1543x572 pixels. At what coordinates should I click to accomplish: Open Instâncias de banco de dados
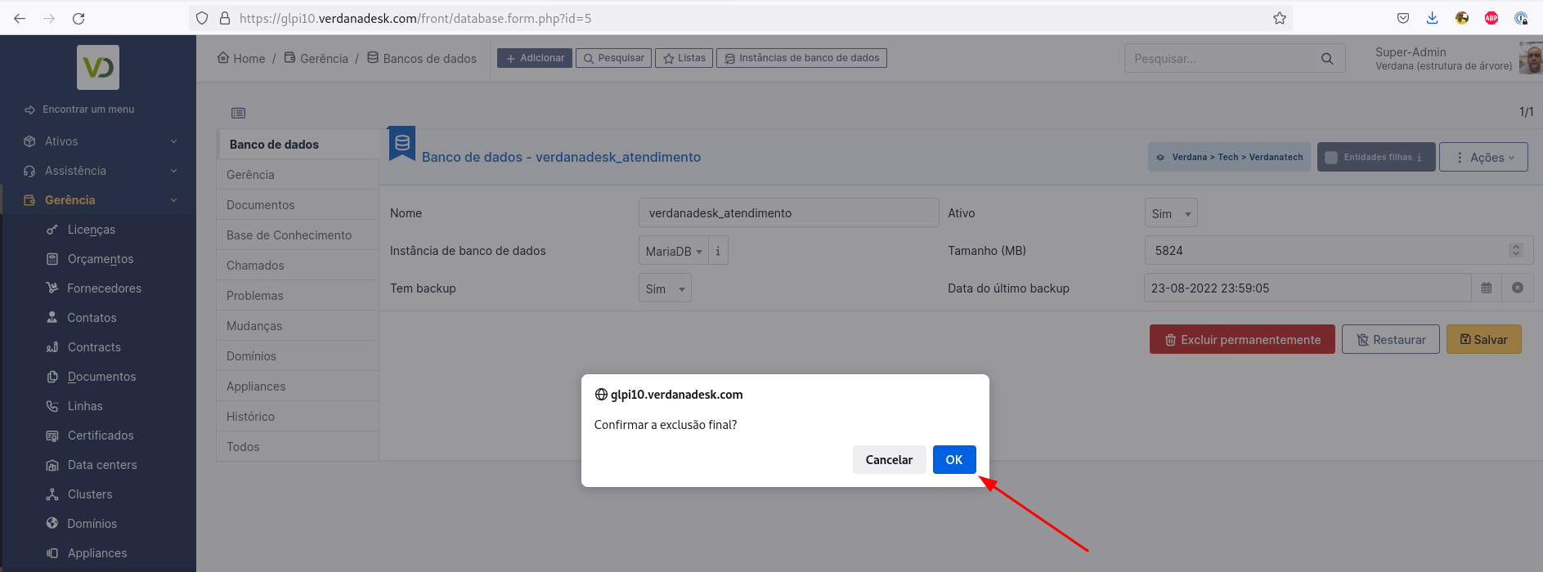point(801,58)
